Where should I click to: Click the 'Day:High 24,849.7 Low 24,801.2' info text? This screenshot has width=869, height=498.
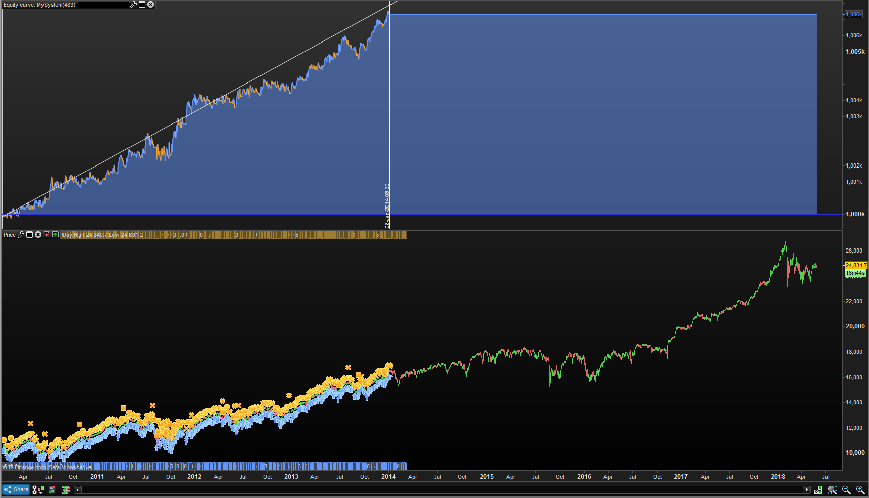[x=102, y=235]
